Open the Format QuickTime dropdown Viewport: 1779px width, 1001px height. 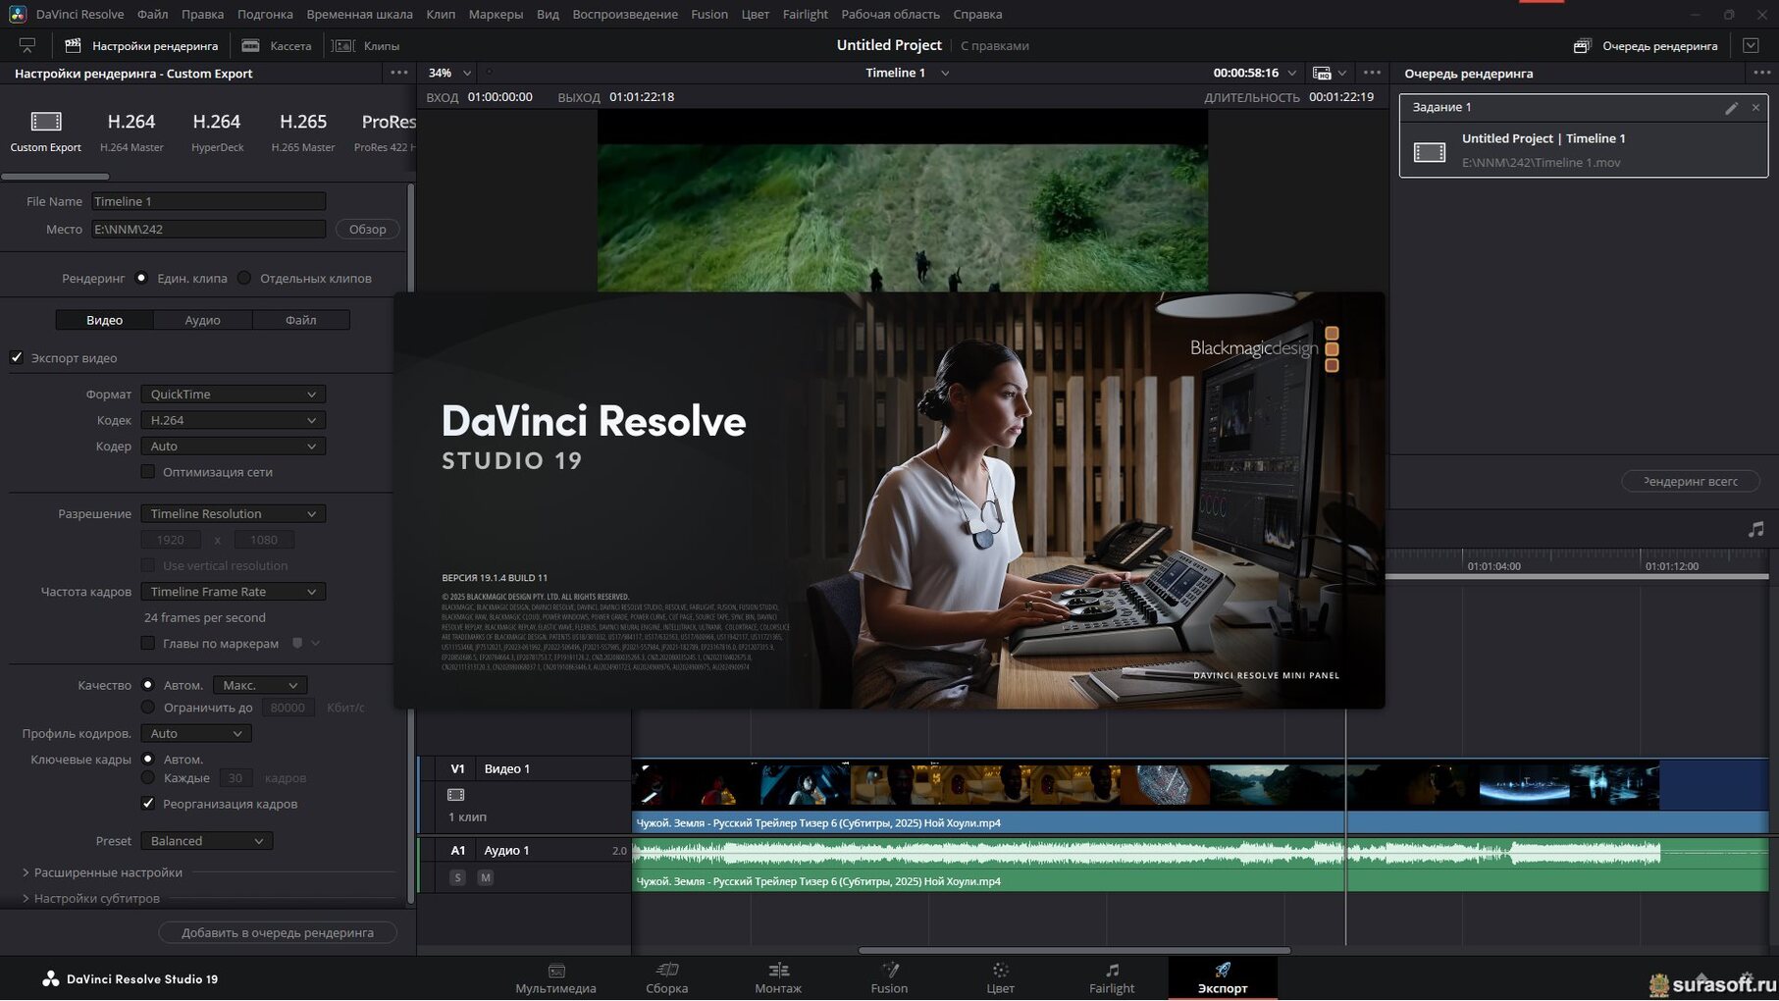pos(233,394)
